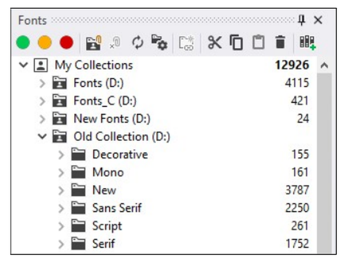The image size is (347, 261).
Task: Click the scrollbar up arrow
Action: [x=324, y=65]
